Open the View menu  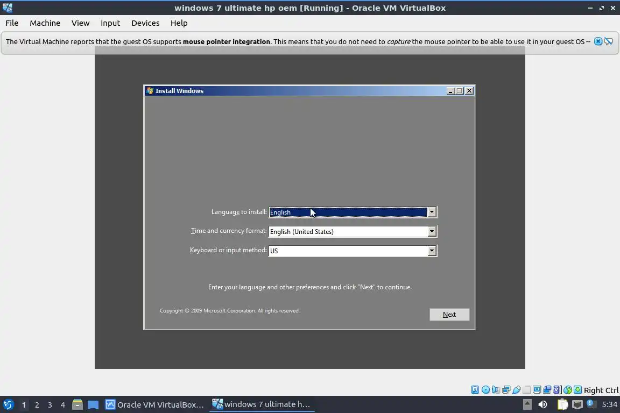(80, 23)
